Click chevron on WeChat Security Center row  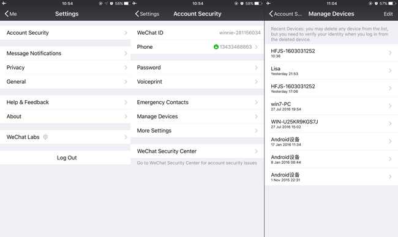coord(257,151)
